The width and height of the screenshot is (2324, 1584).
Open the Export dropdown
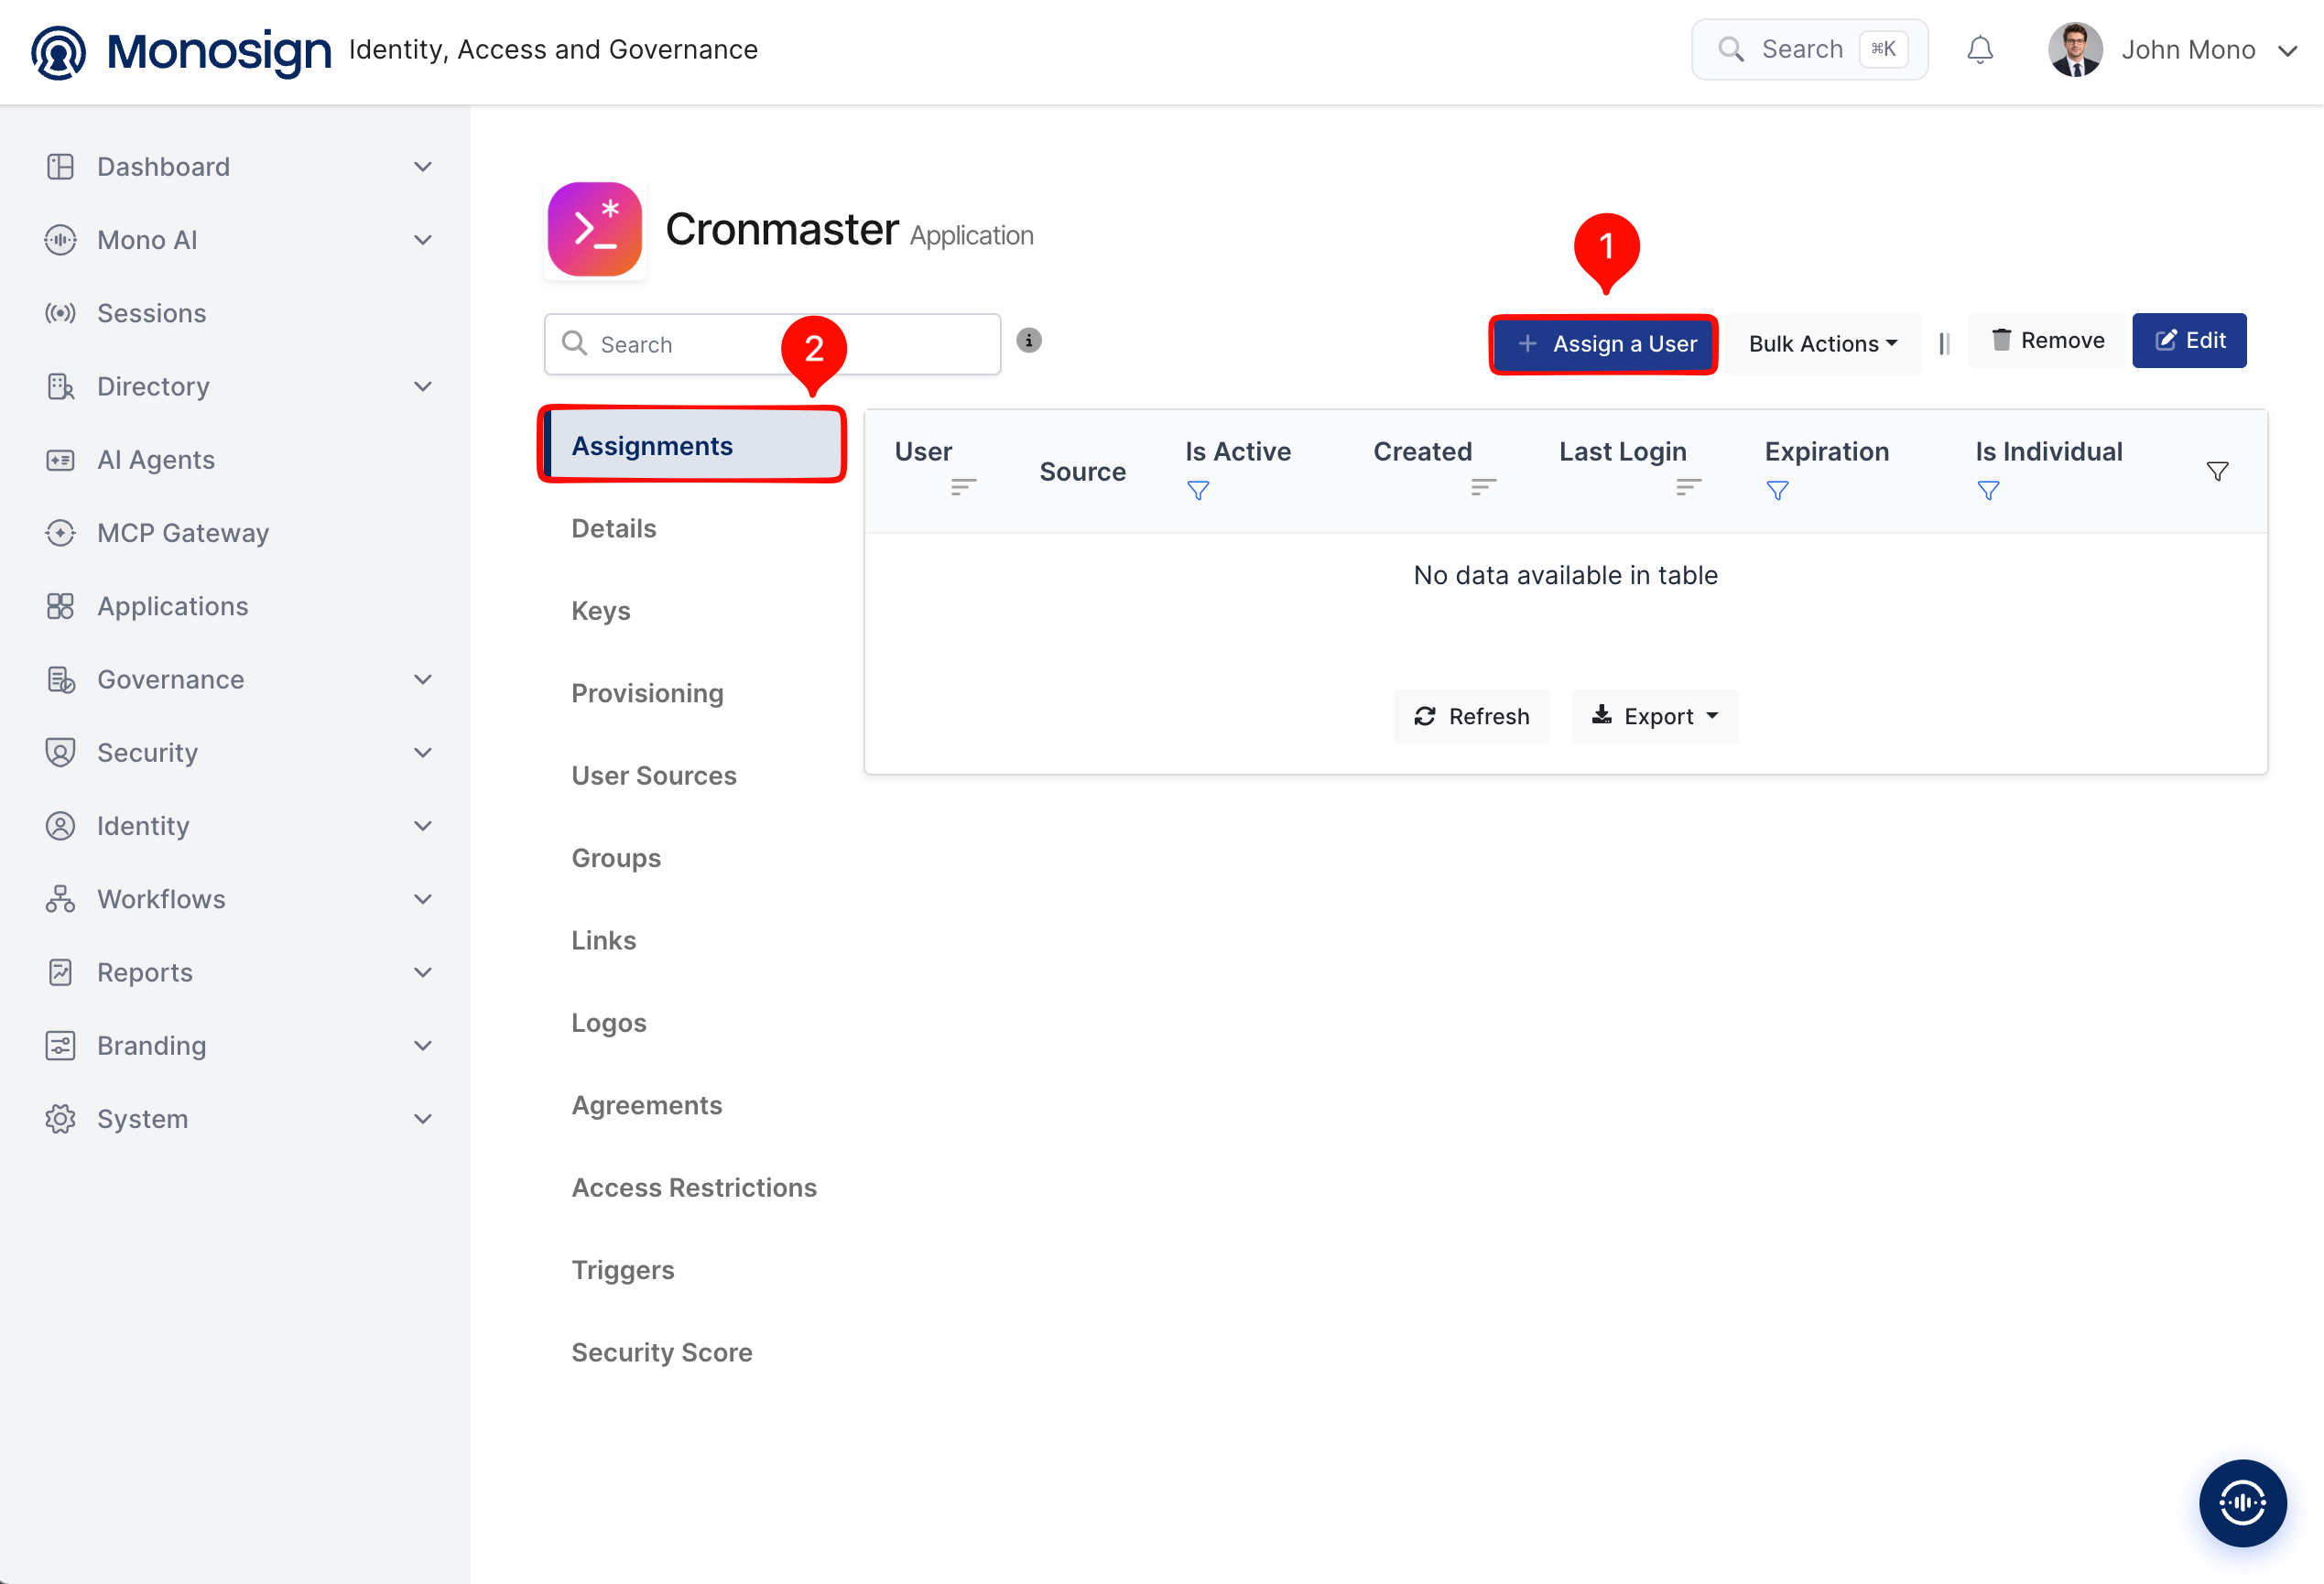(1654, 716)
